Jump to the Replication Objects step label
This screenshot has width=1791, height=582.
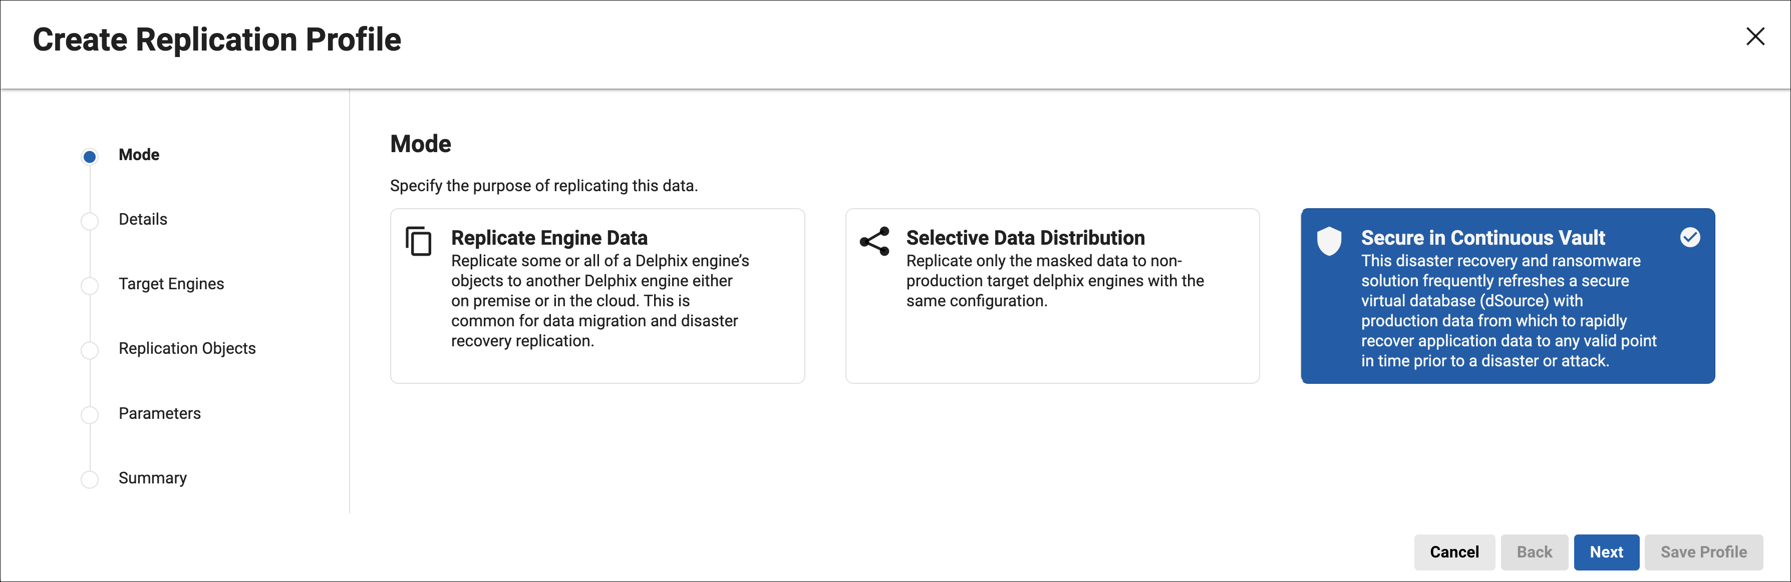coord(187,349)
